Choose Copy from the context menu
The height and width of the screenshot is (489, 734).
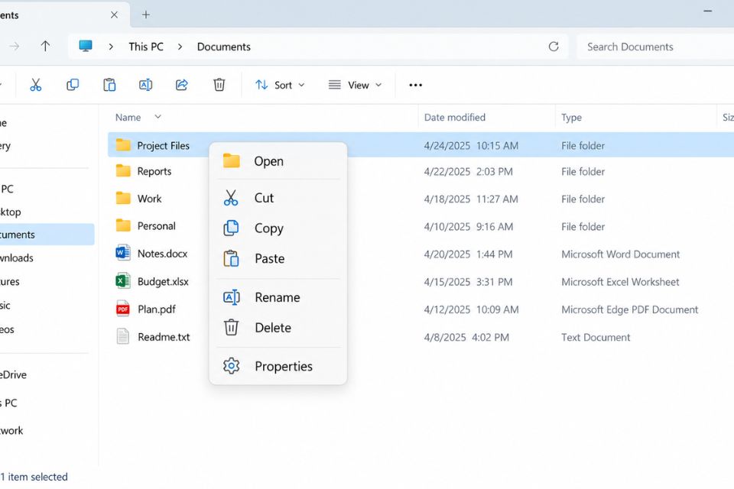278,228
